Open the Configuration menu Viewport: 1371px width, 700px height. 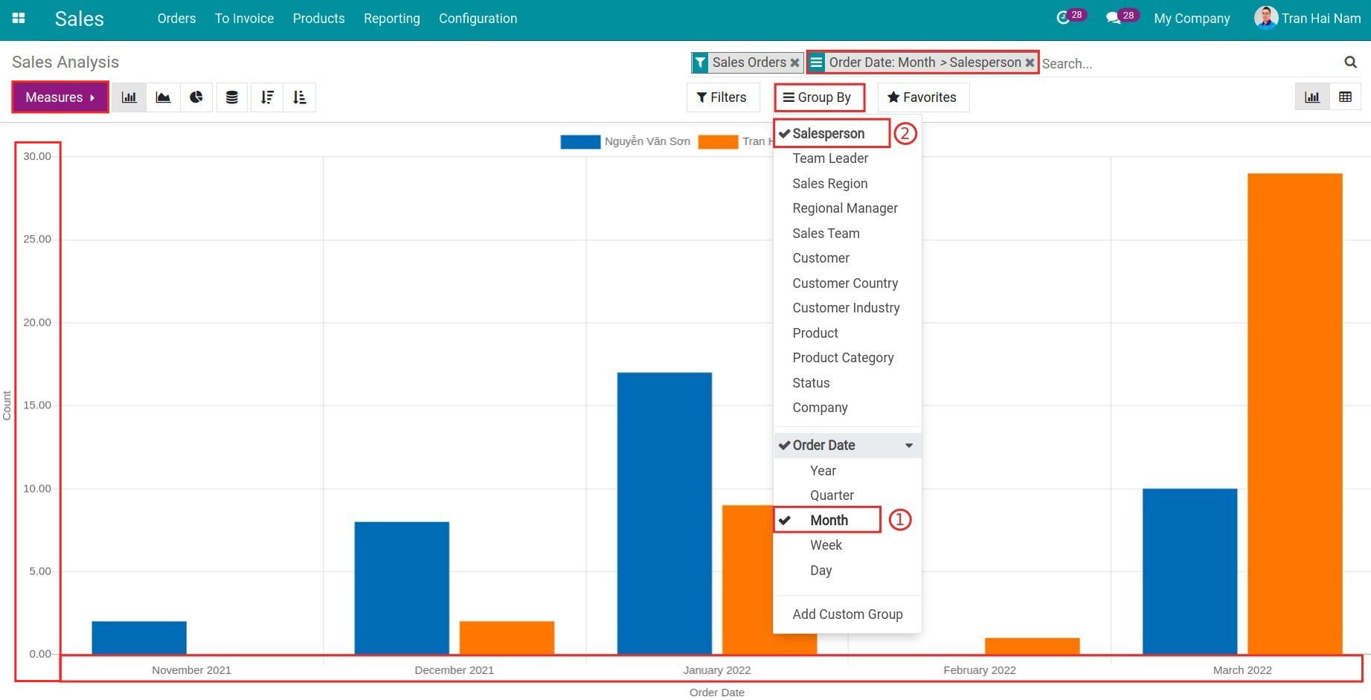tap(478, 19)
